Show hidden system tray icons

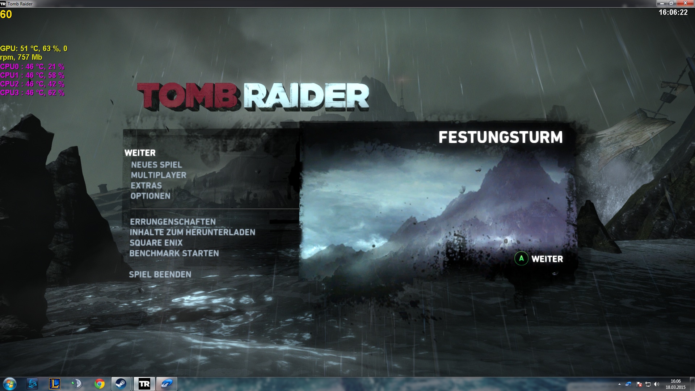coord(619,384)
